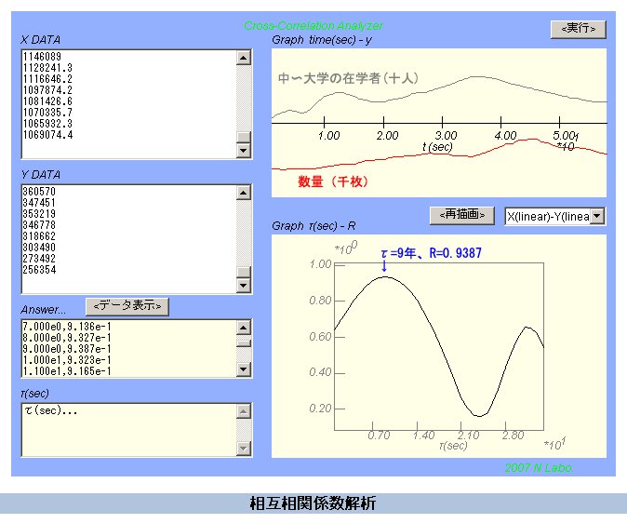Select Y DATA value 303490
Viewport: 627px width, 523px height.
coord(39,248)
